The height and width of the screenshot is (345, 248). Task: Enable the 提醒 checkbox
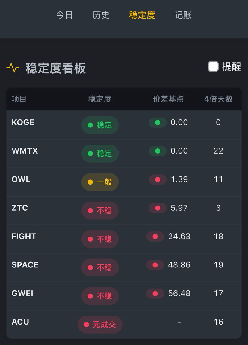[x=213, y=66]
